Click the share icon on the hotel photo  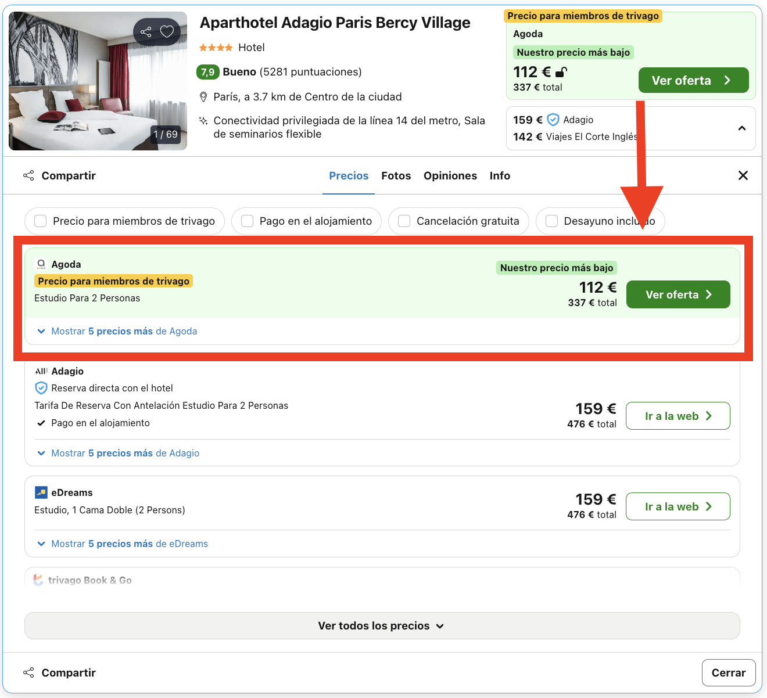[x=146, y=32]
